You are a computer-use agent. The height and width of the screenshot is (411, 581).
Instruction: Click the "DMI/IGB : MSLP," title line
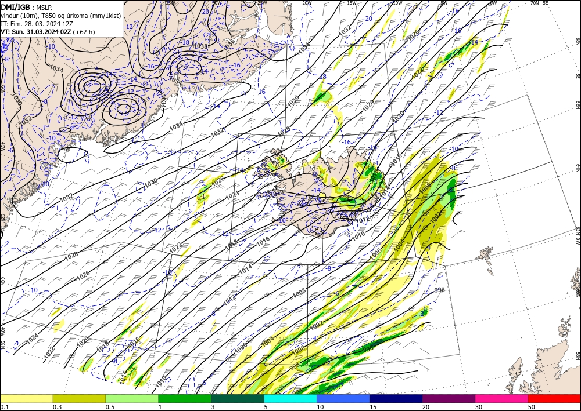(x=27, y=6)
